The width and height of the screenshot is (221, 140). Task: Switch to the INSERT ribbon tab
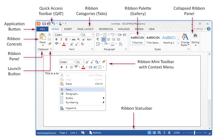pos(68,29)
